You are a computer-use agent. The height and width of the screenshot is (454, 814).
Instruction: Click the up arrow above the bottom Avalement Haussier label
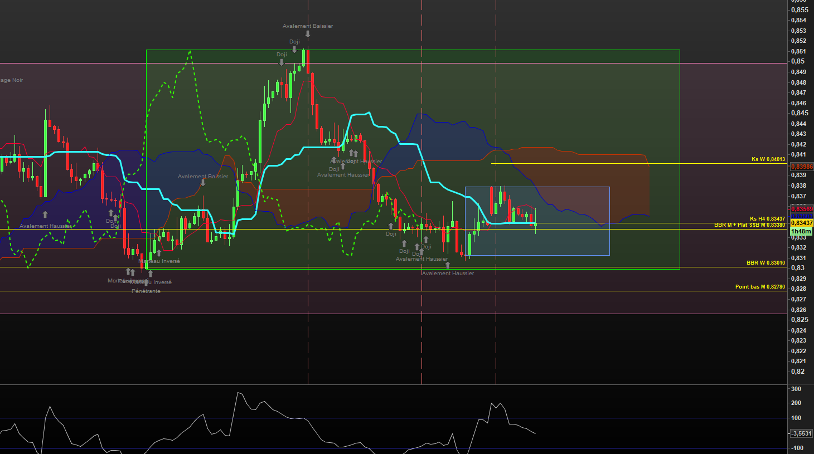(x=447, y=265)
